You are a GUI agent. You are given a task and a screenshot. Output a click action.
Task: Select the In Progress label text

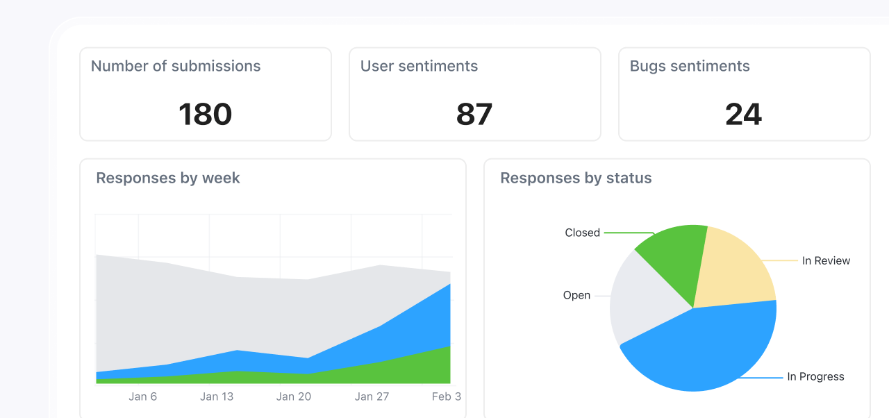coord(815,376)
